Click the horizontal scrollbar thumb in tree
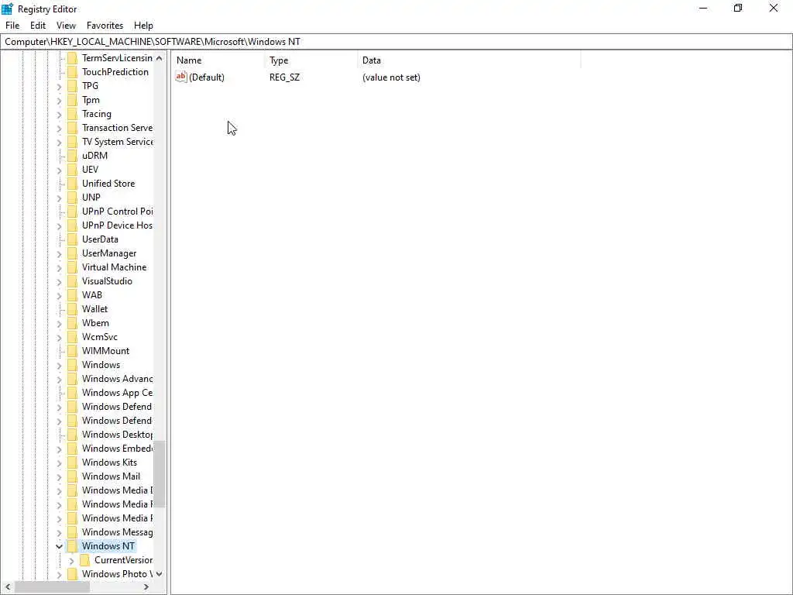Viewport: 793px width, 595px height. coord(52,587)
